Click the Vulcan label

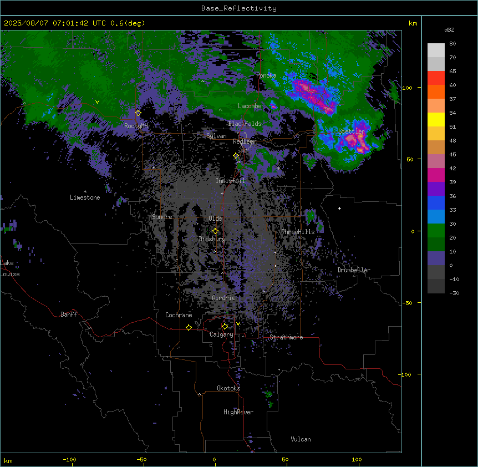[301, 439]
